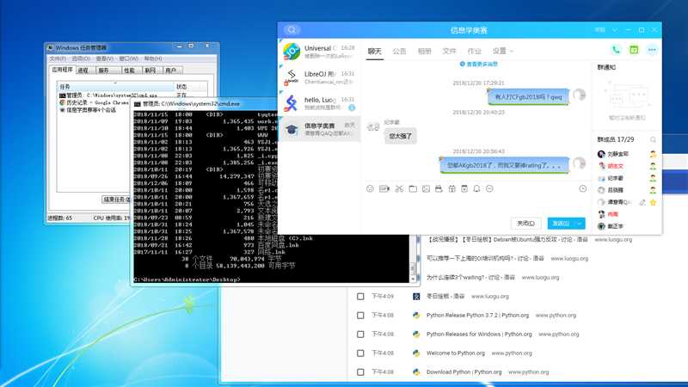This screenshot has width=688, height=387.
Task: Open the 查看(V) menu in Task Manager
Action: [104, 58]
